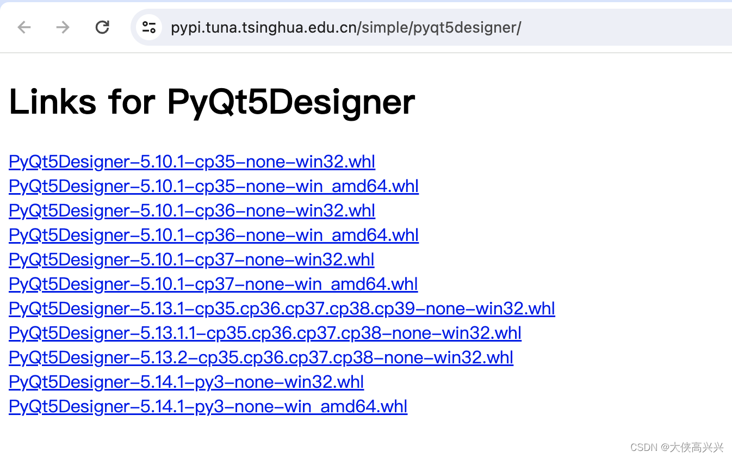Select the PyQt5Designer 5.13.2 wheel link
Screen dimensions: 732x458
pyautogui.click(x=261, y=357)
